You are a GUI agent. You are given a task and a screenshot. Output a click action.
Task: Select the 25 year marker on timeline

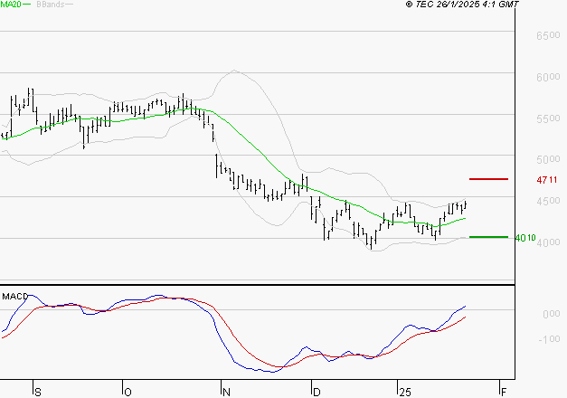405,392
